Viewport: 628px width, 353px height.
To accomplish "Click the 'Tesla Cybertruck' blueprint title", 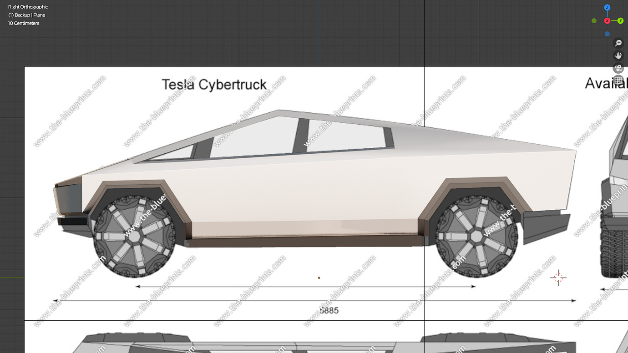I will pyautogui.click(x=214, y=85).
